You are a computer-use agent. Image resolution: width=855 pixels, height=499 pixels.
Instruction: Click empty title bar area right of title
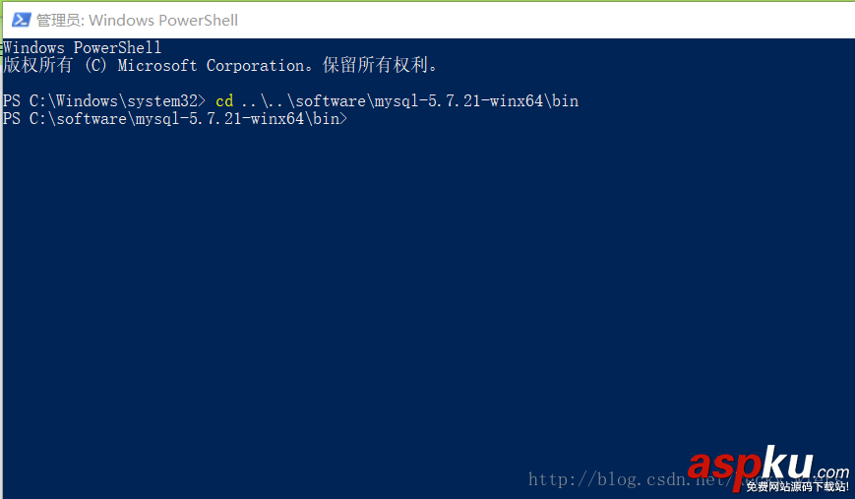(x=541, y=20)
